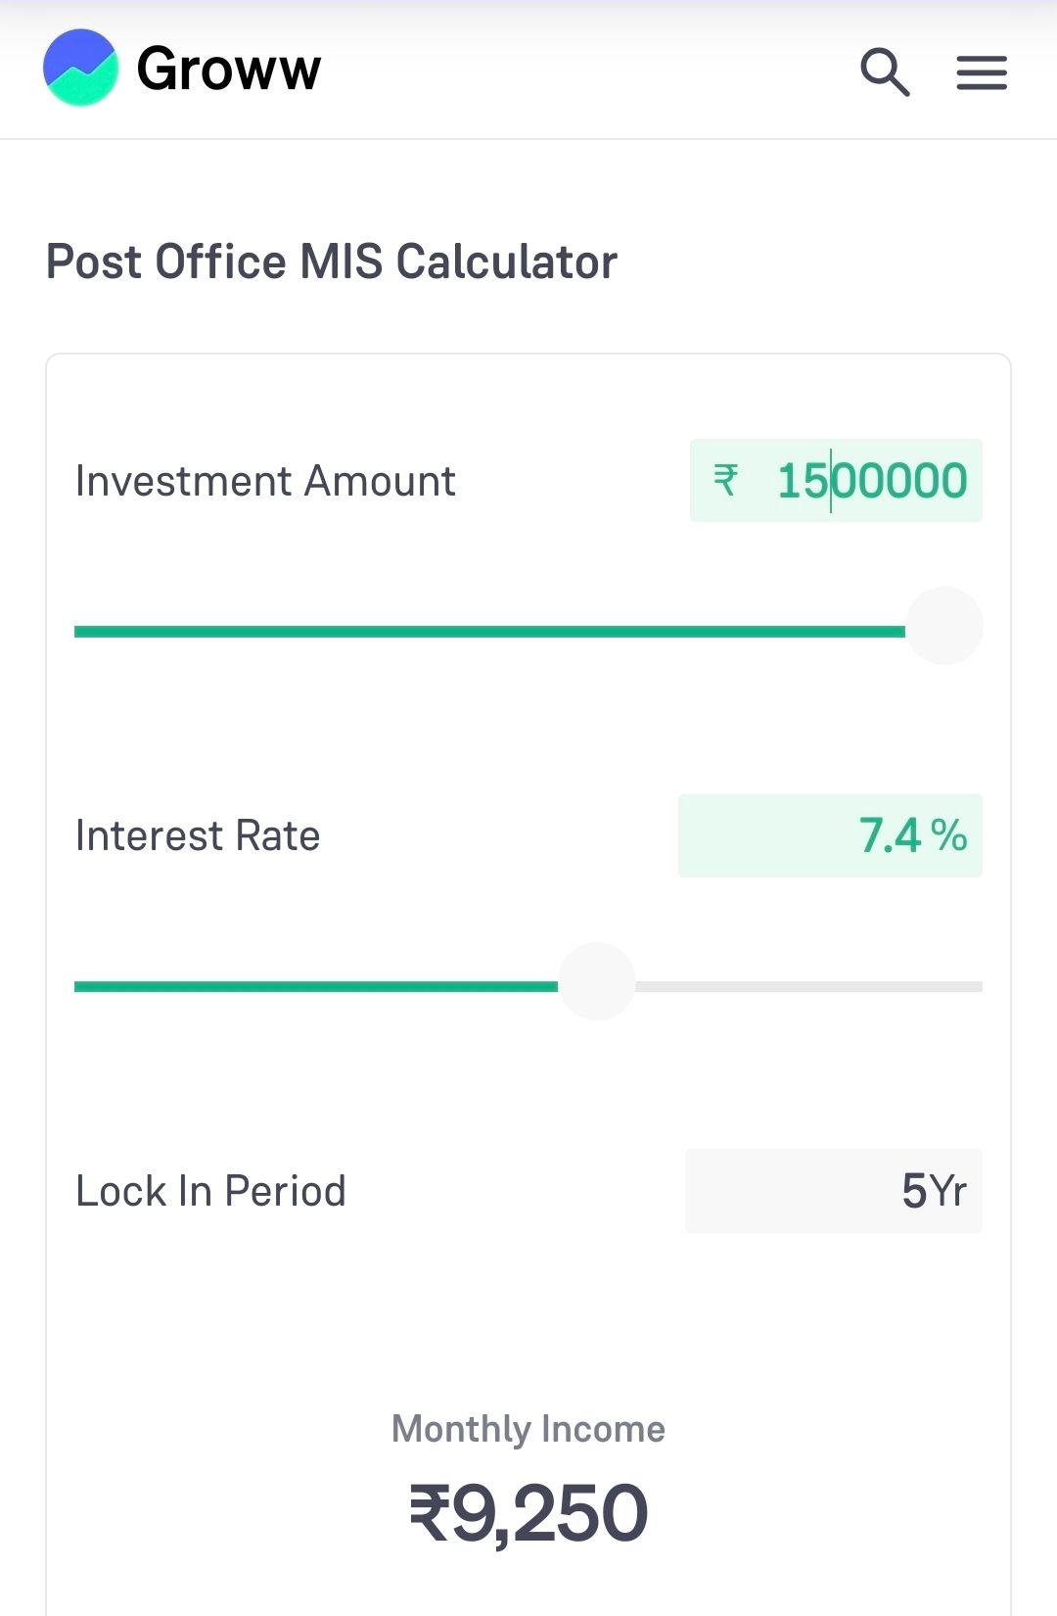Click the Interest Rate value field
The image size is (1057, 1616).
click(830, 835)
